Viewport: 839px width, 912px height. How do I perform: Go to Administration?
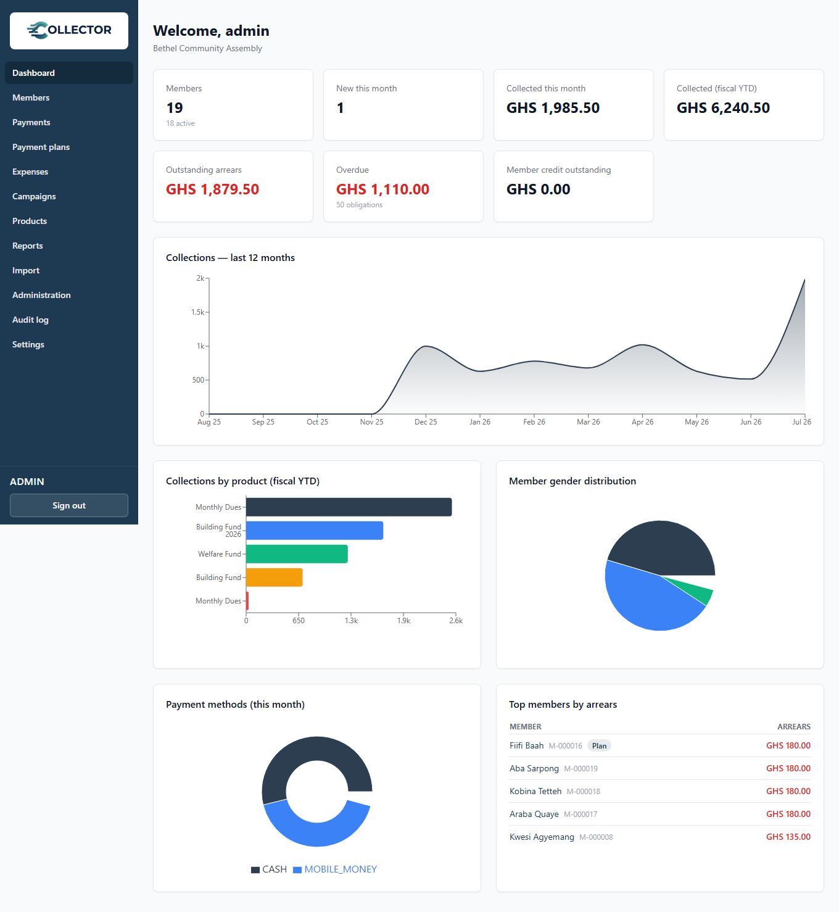pyautogui.click(x=69, y=295)
